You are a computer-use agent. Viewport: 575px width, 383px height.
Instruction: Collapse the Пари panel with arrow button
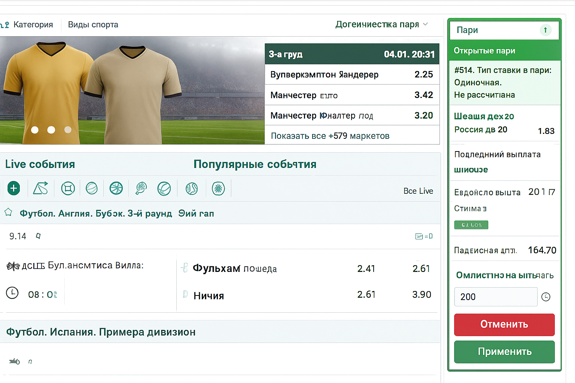(x=545, y=30)
